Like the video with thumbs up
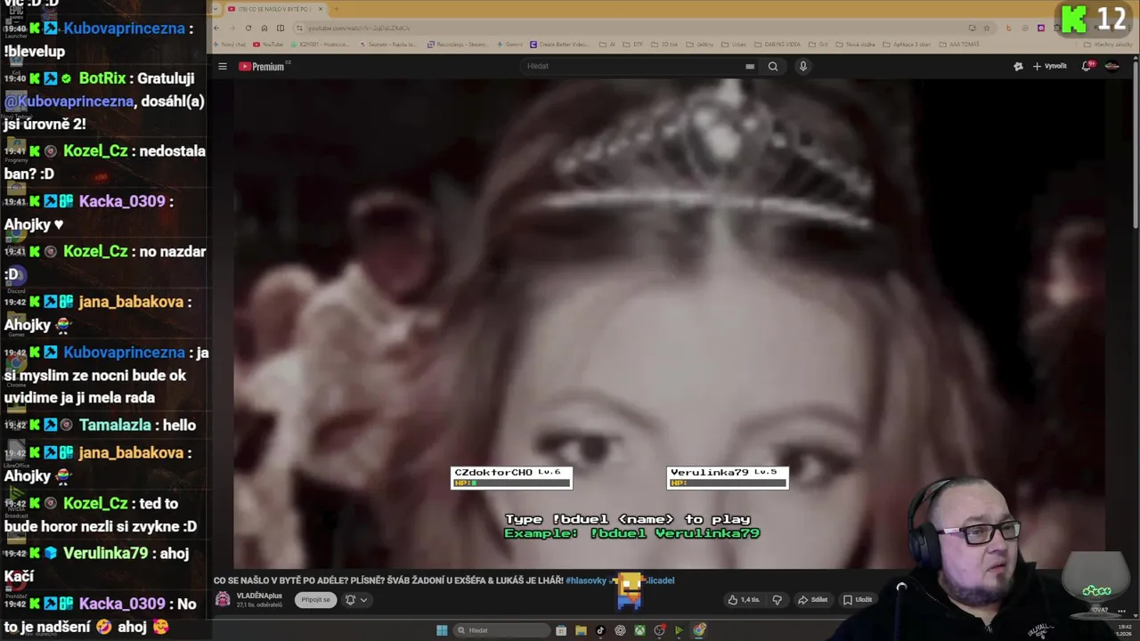 coord(743,600)
